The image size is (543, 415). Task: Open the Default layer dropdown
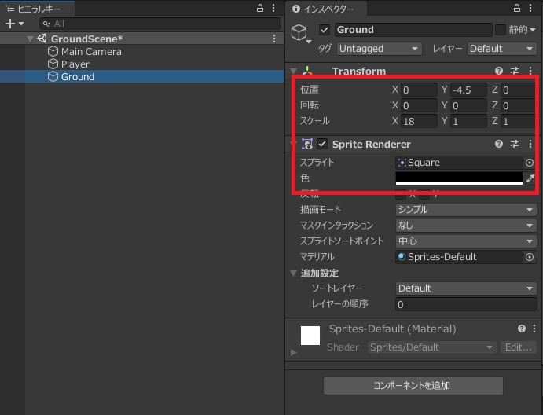click(502, 49)
